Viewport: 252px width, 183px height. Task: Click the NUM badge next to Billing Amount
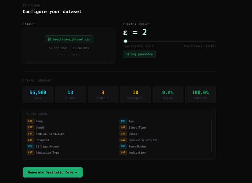[x=30, y=146]
